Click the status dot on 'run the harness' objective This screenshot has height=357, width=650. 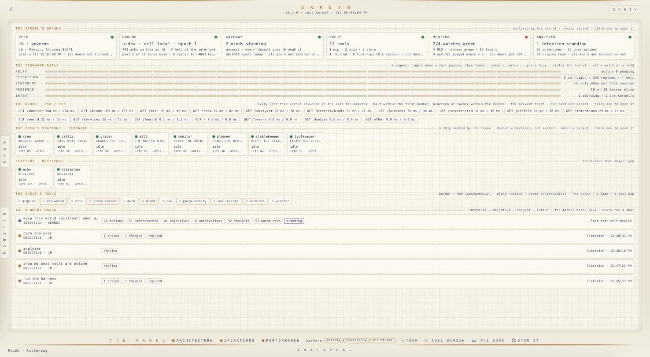20,281
